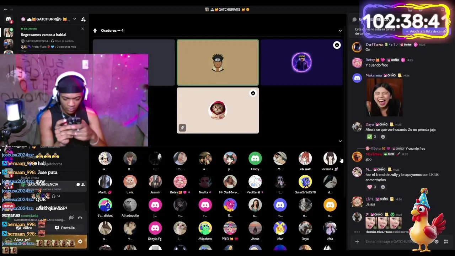Expand the GATCHURR@S server name dropdown
Viewport: 455px width, 256px height.
74,19
